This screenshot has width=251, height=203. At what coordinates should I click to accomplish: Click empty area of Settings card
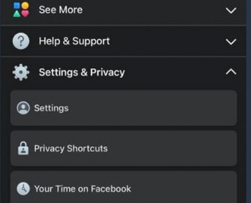pos(152,108)
